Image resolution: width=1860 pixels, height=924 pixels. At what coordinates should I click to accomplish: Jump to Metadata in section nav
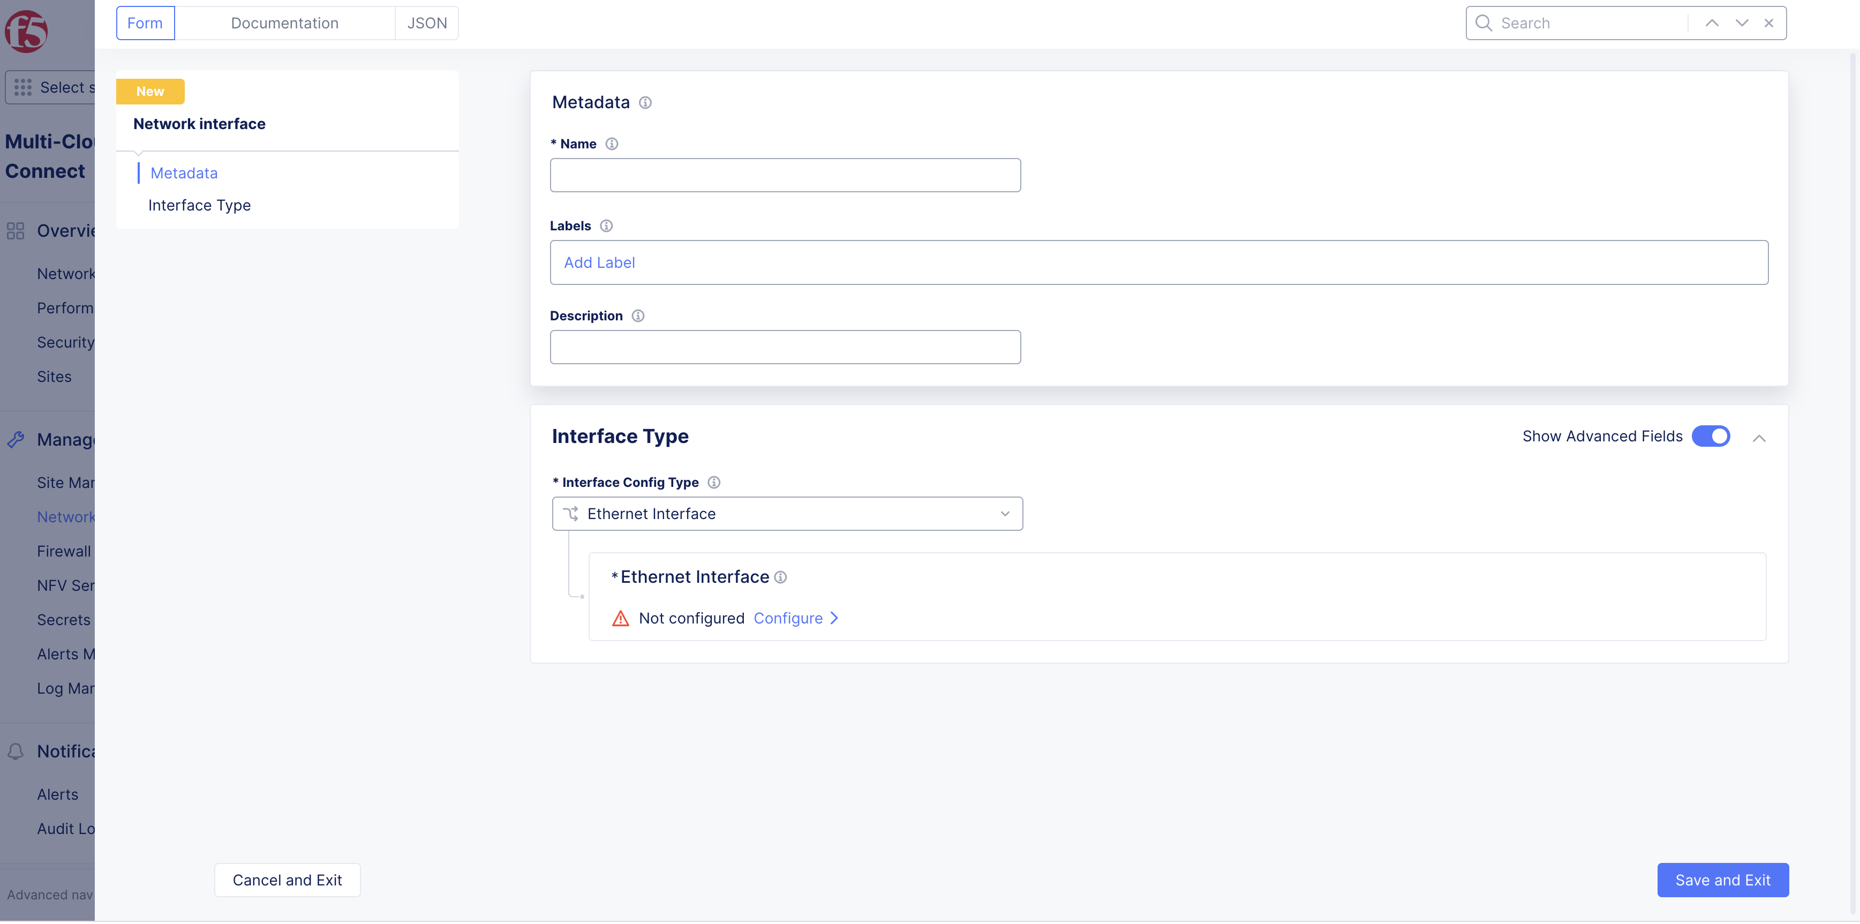pyautogui.click(x=184, y=174)
